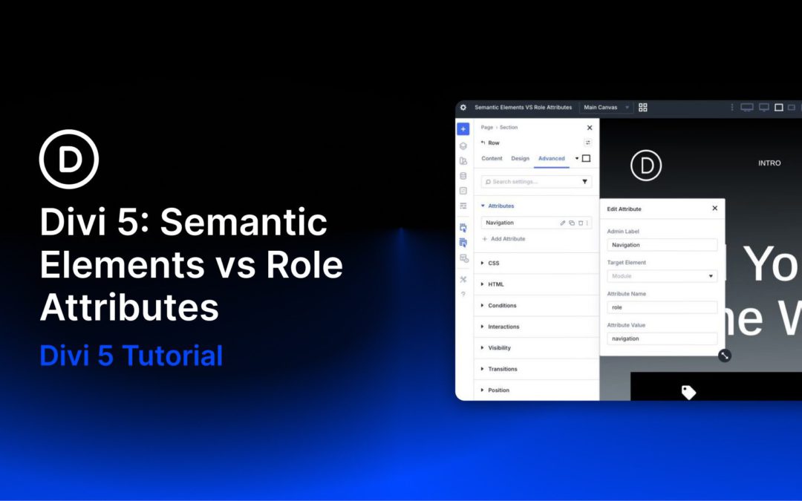The image size is (802, 501).
Task: Click the row options icon beside Row
Action: point(587,143)
